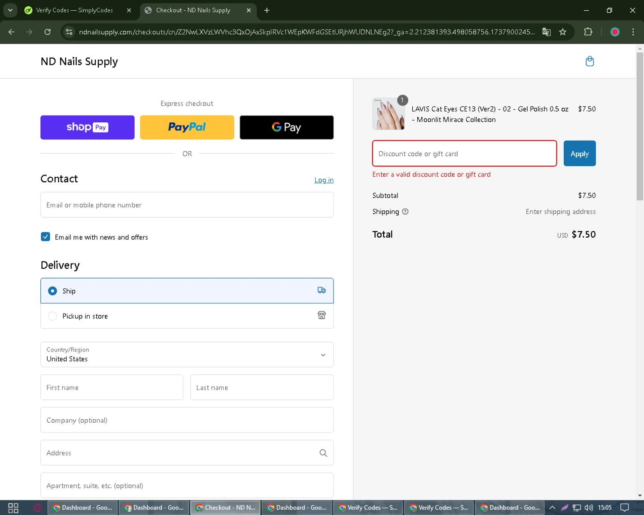The height and width of the screenshot is (515, 644).
Task: Click the ND Nails Supply store title
Action: (x=79, y=61)
